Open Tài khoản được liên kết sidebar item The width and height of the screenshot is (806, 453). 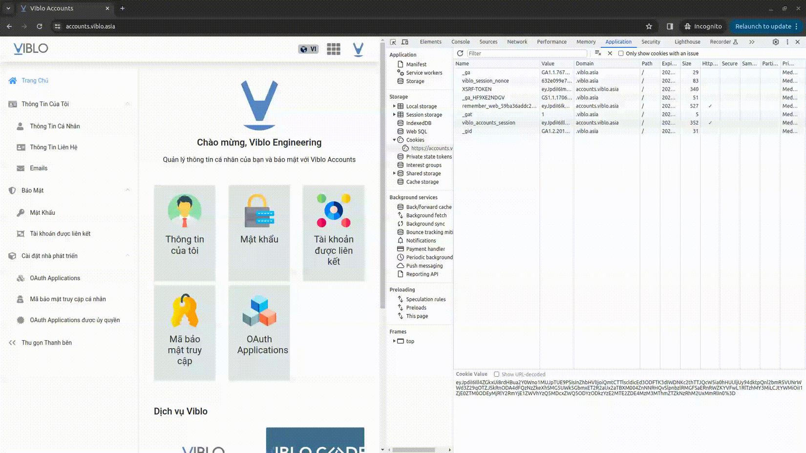pyautogui.click(x=60, y=233)
